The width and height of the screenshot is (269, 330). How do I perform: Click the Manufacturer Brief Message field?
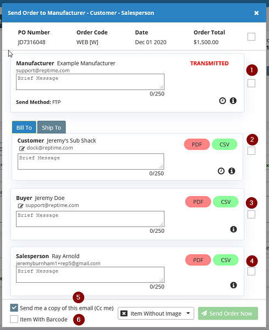pyautogui.click(x=90, y=82)
